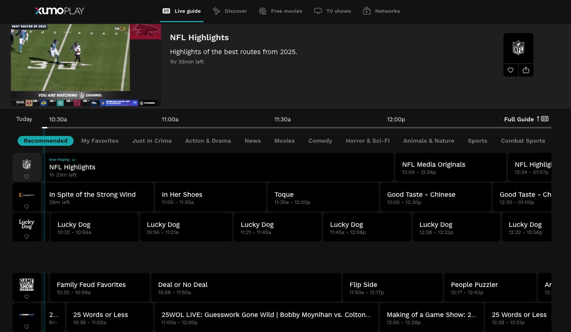571x332 pixels.
Task: Open Toque at 11:30a
Action: [x=323, y=197]
